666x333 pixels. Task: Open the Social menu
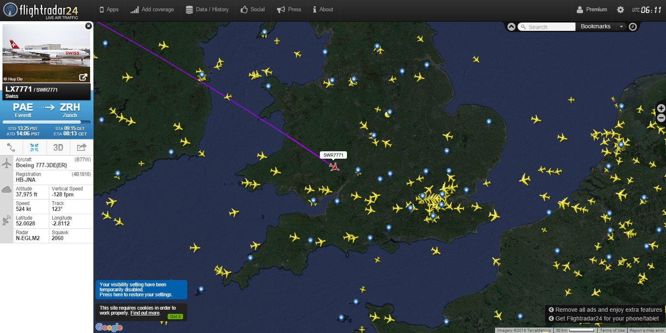252,10
